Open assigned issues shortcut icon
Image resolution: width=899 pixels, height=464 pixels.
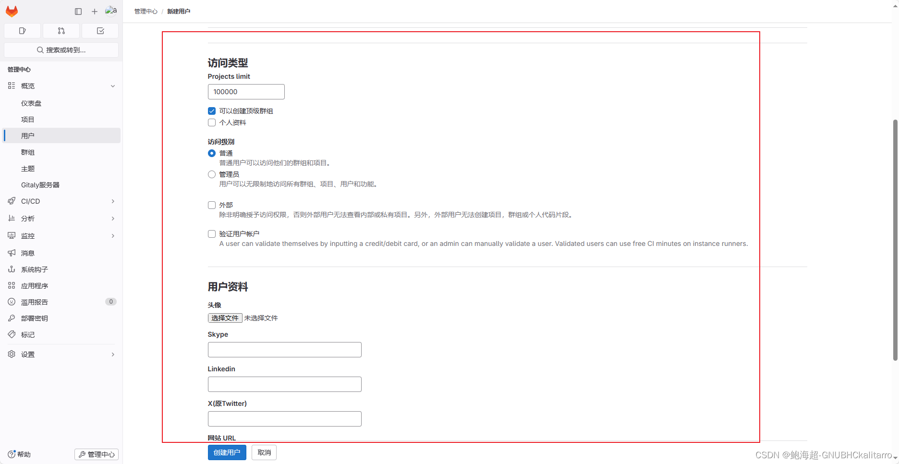coord(22,31)
